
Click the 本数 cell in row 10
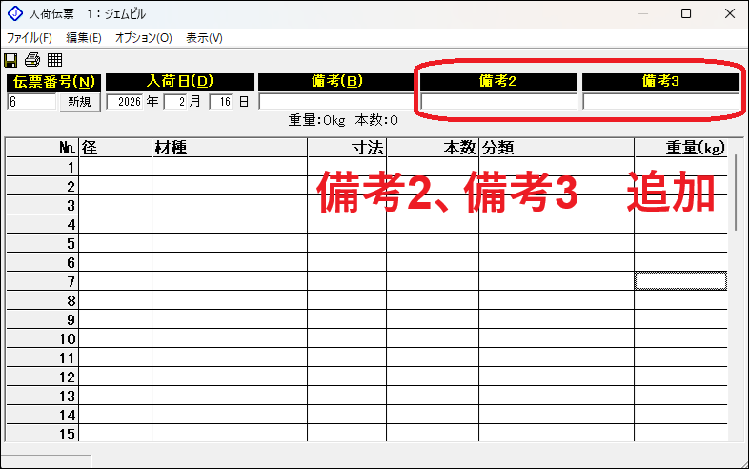click(x=432, y=338)
